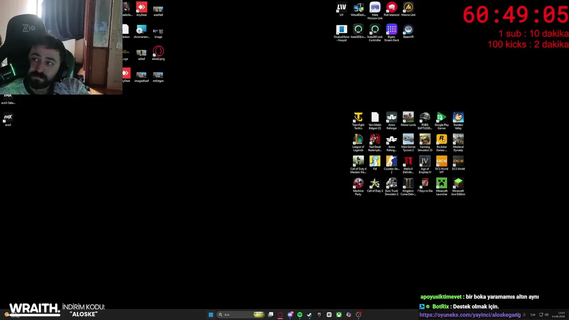569x320 pixels.
Task: Open the Teamfight Tactics desktop shortcut
Action: (358, 120)
